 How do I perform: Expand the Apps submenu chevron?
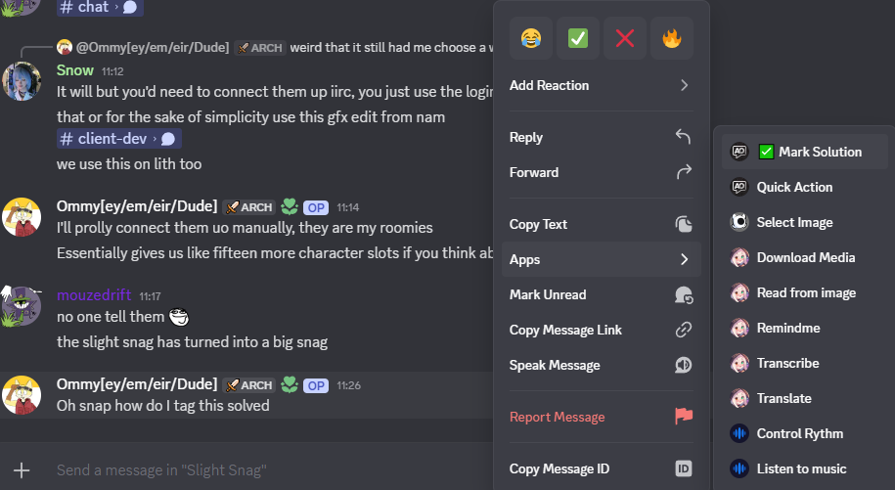point(684,259)
